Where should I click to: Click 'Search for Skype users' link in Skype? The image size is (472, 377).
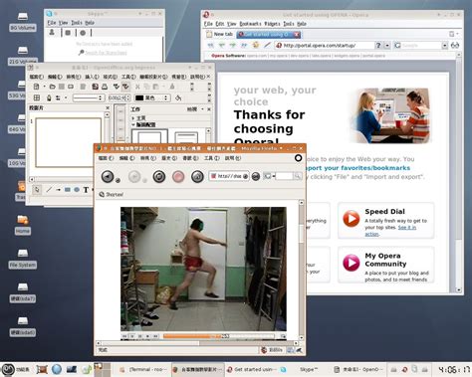pyautogui.click(x=106, y=53)
